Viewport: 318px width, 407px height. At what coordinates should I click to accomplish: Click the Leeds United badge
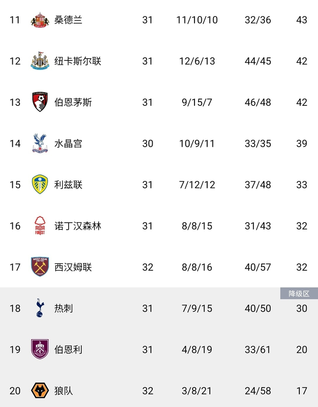tap(40, 185)
